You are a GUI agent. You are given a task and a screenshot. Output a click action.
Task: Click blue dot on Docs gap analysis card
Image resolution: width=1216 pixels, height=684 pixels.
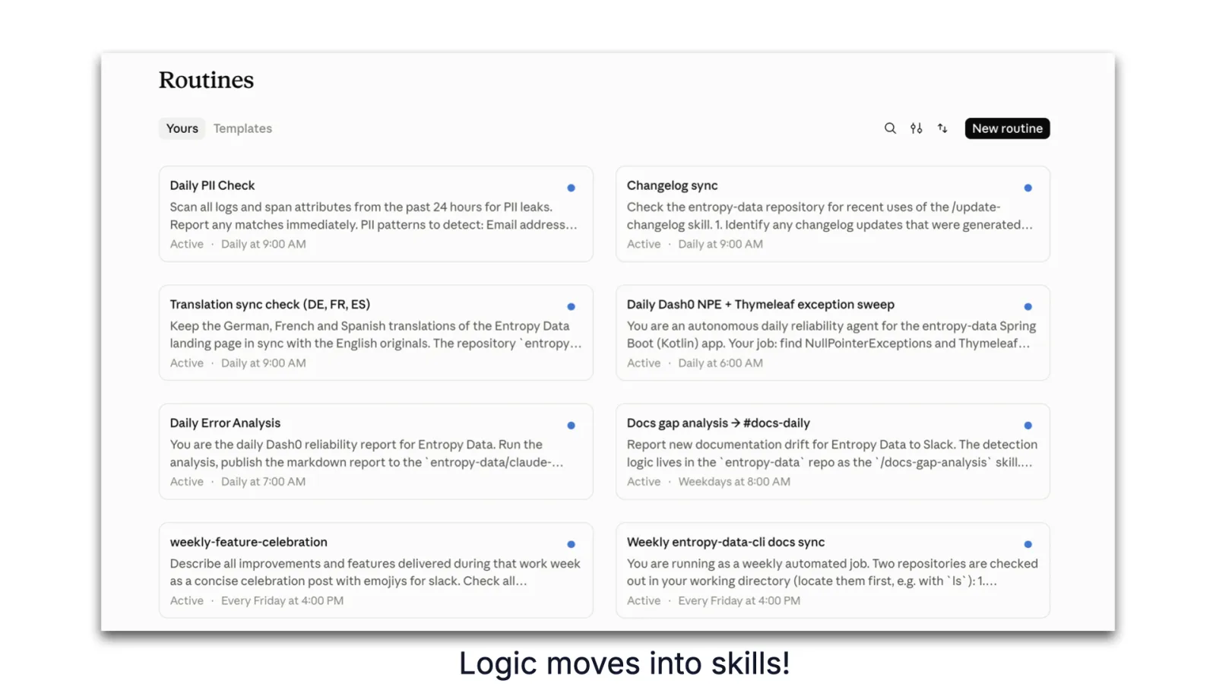(1028, 426)
